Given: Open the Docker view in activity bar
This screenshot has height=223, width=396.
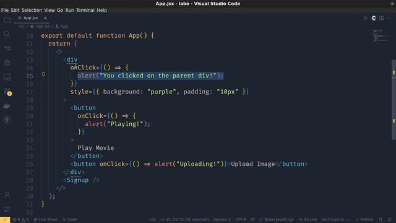Looking at the screenshot, I should (7, 106).
